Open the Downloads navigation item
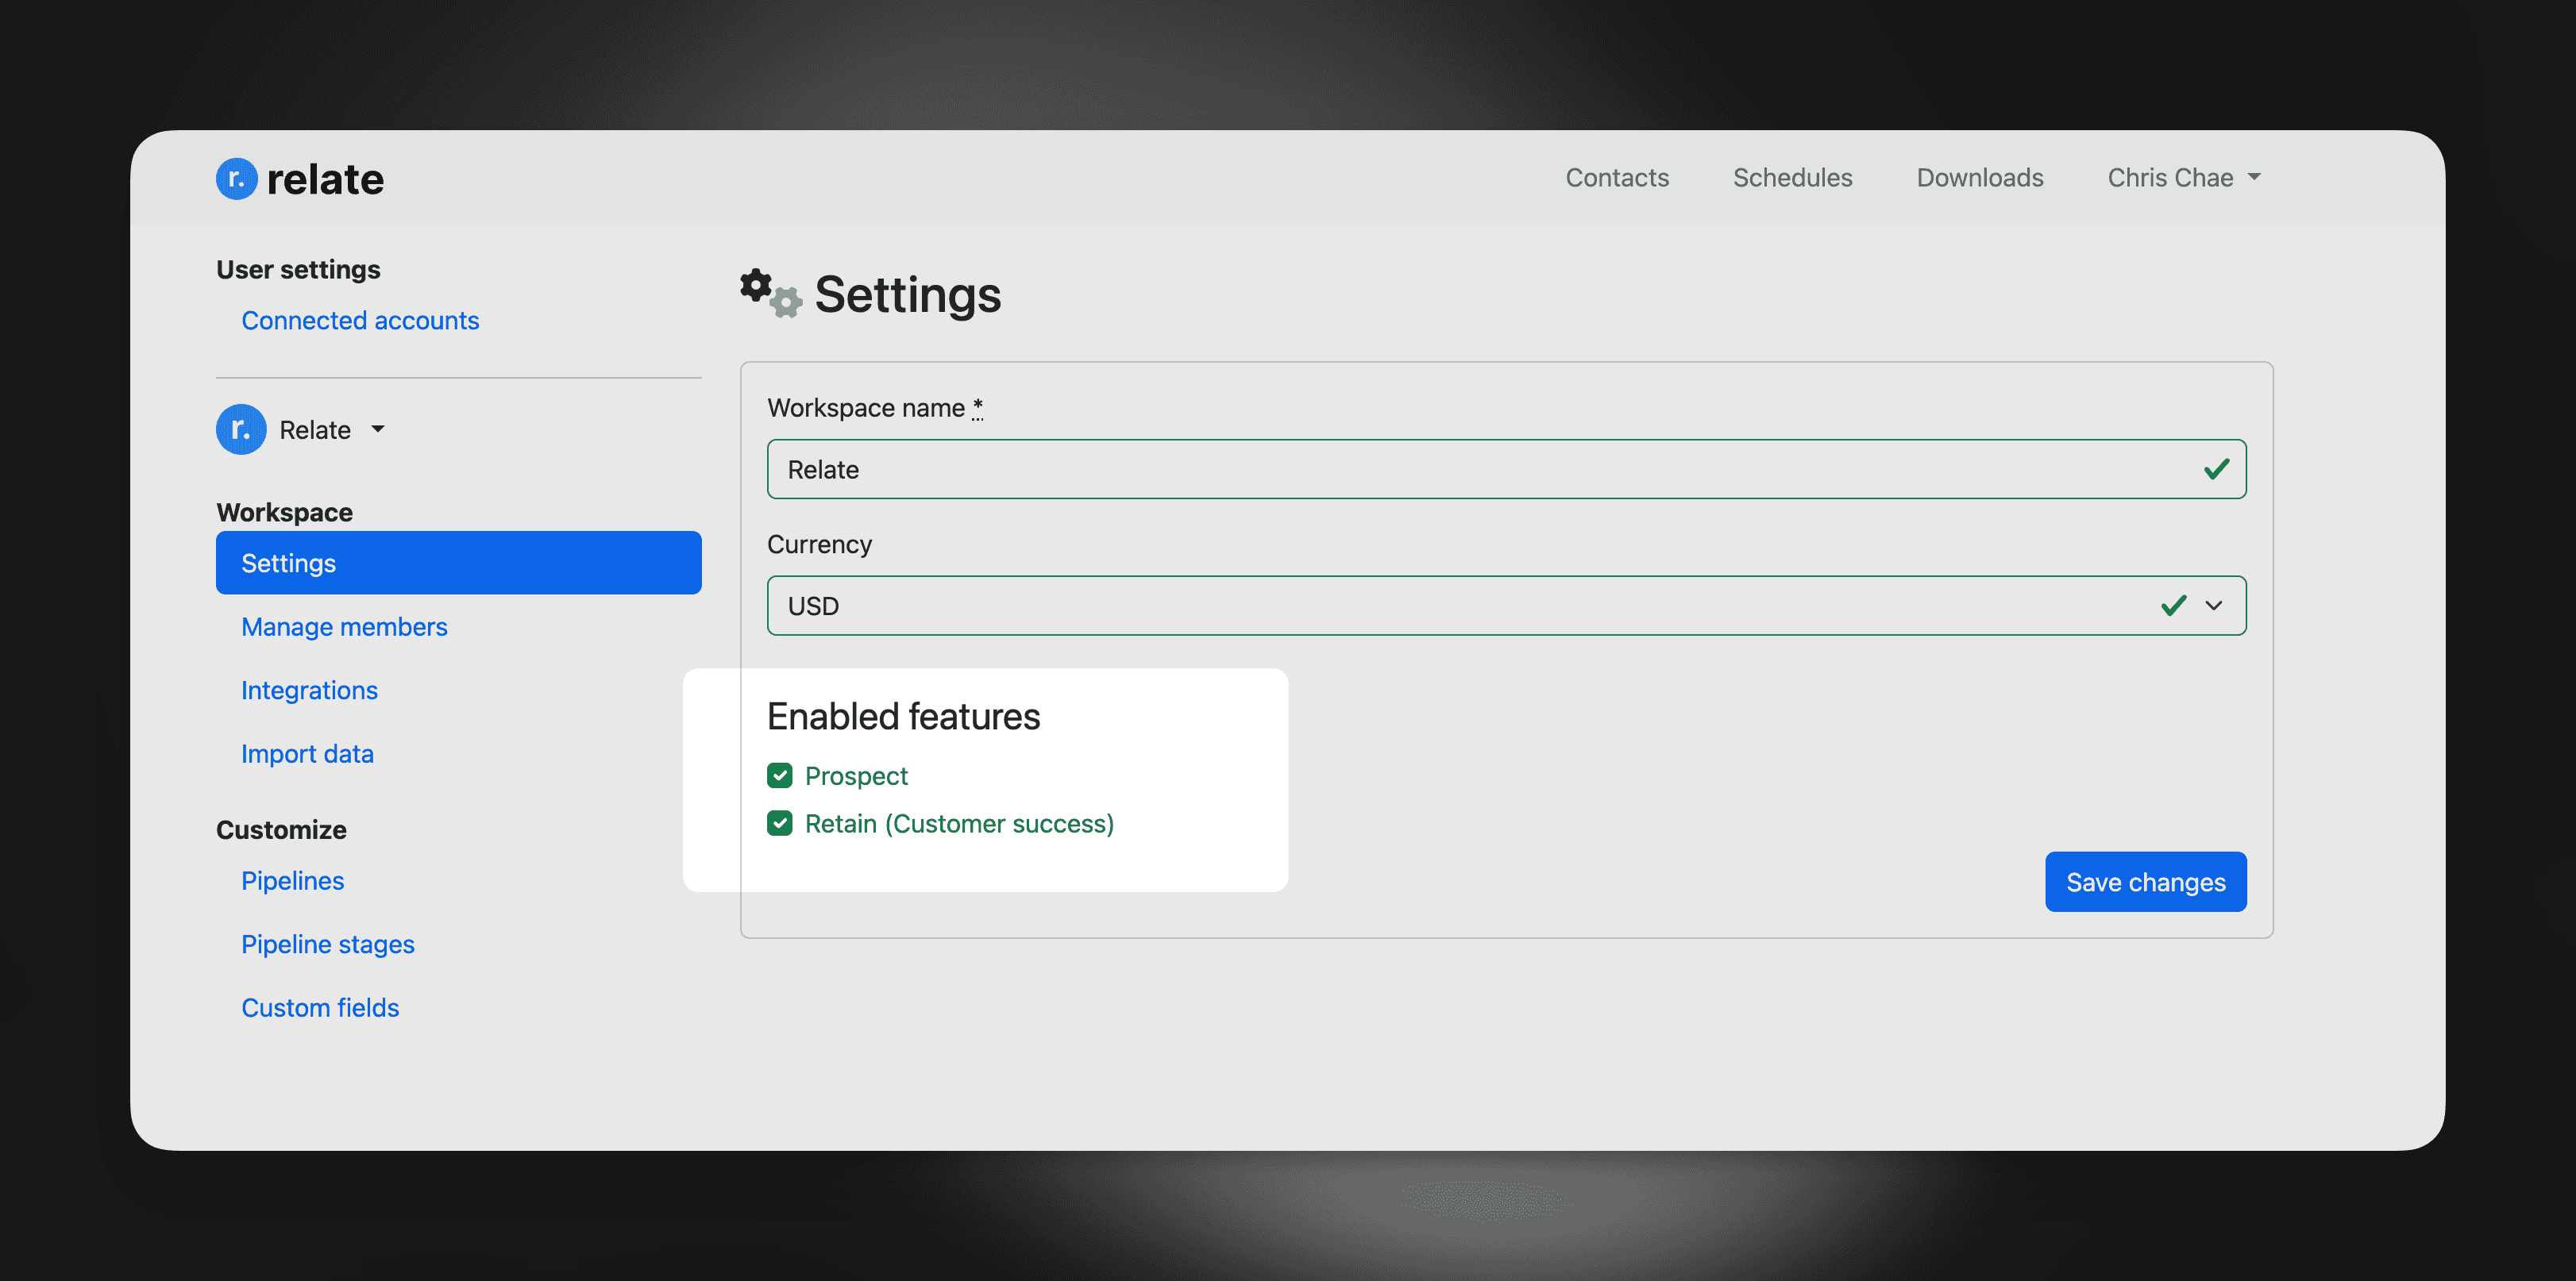Screen dimensions: 2576x1281 (x=1979, y=178)
